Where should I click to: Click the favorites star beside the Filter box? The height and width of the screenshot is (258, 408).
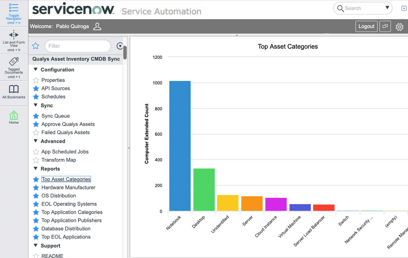pyautogui.click(x=36, y=46)
